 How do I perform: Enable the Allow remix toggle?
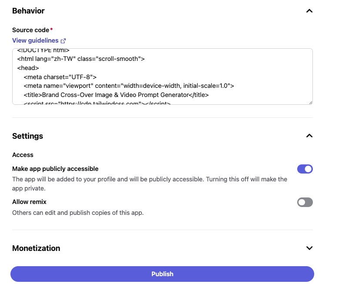click(x=305, y=202)
